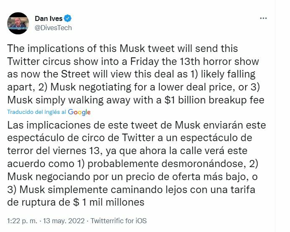Click the phrase 'de ruptura de $ 1 mil millones'
290x232 pixels.
[76, 202]
